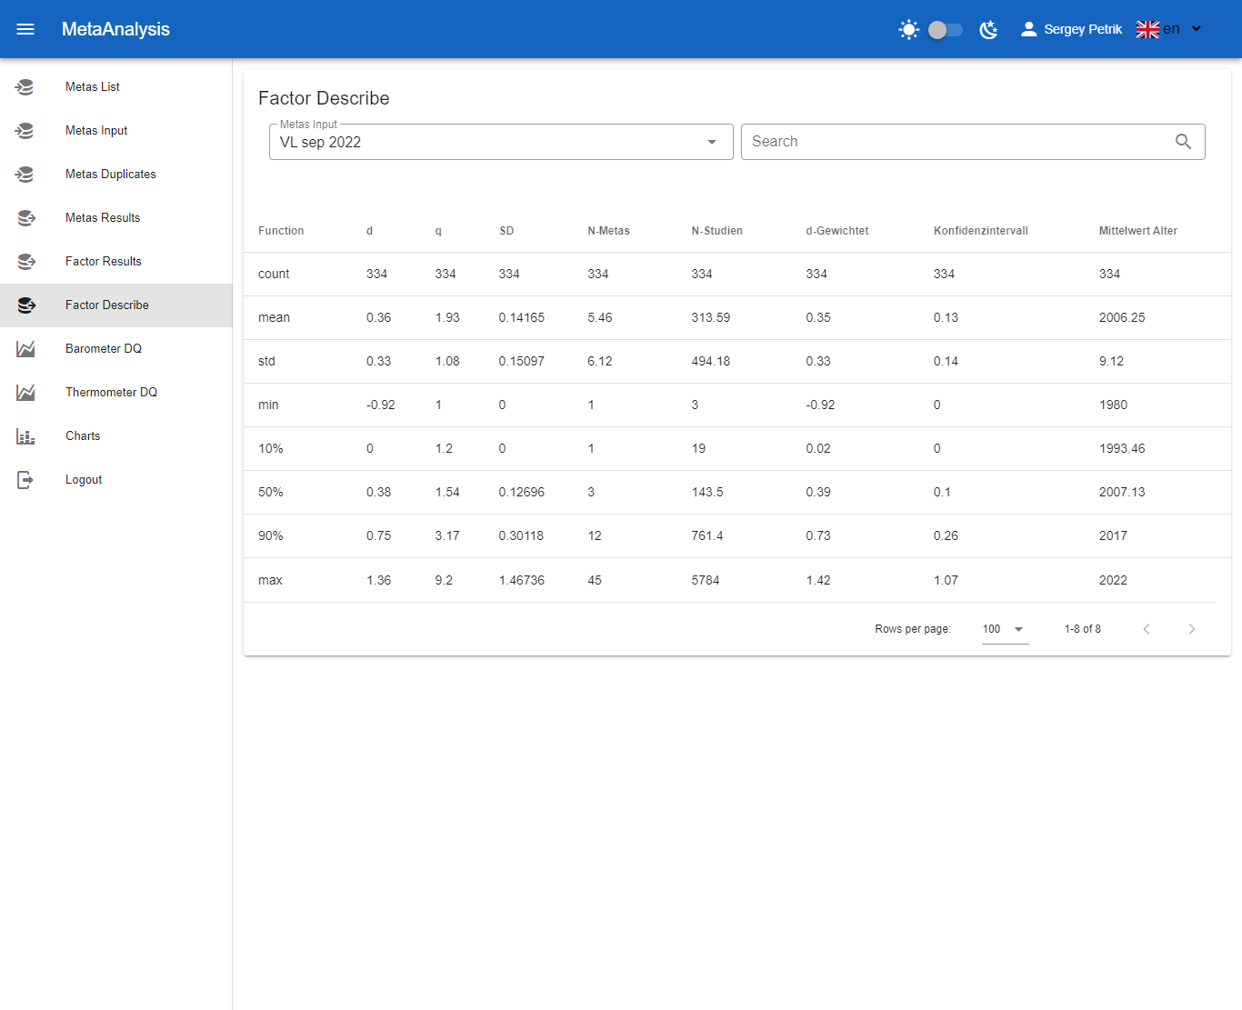Sort by the q column header
Screen dimensions: 1242x1010
(438, 231)
